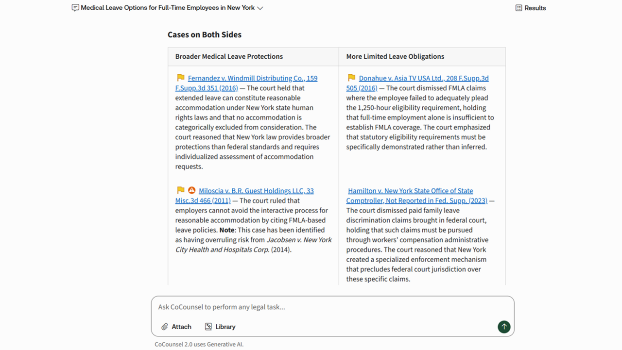Open the Results panel
This screenshot has height=350, width=622.
tap(530, 8)
